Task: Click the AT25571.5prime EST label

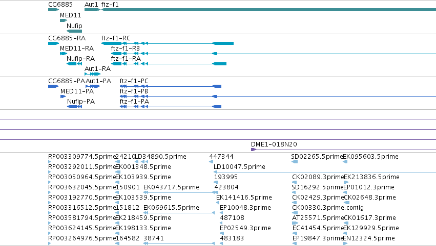Action: tap(318, 218)
